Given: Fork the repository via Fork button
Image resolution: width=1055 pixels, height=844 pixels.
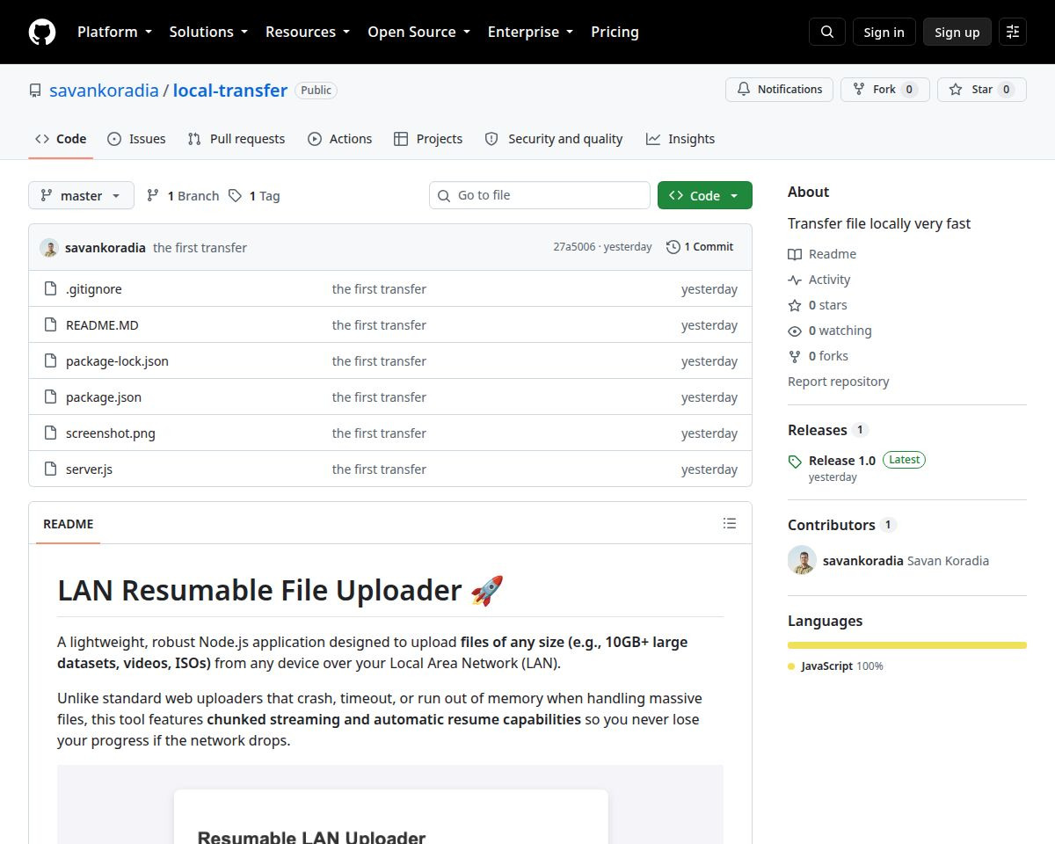Looking at the screenshot, I should 884,90.
